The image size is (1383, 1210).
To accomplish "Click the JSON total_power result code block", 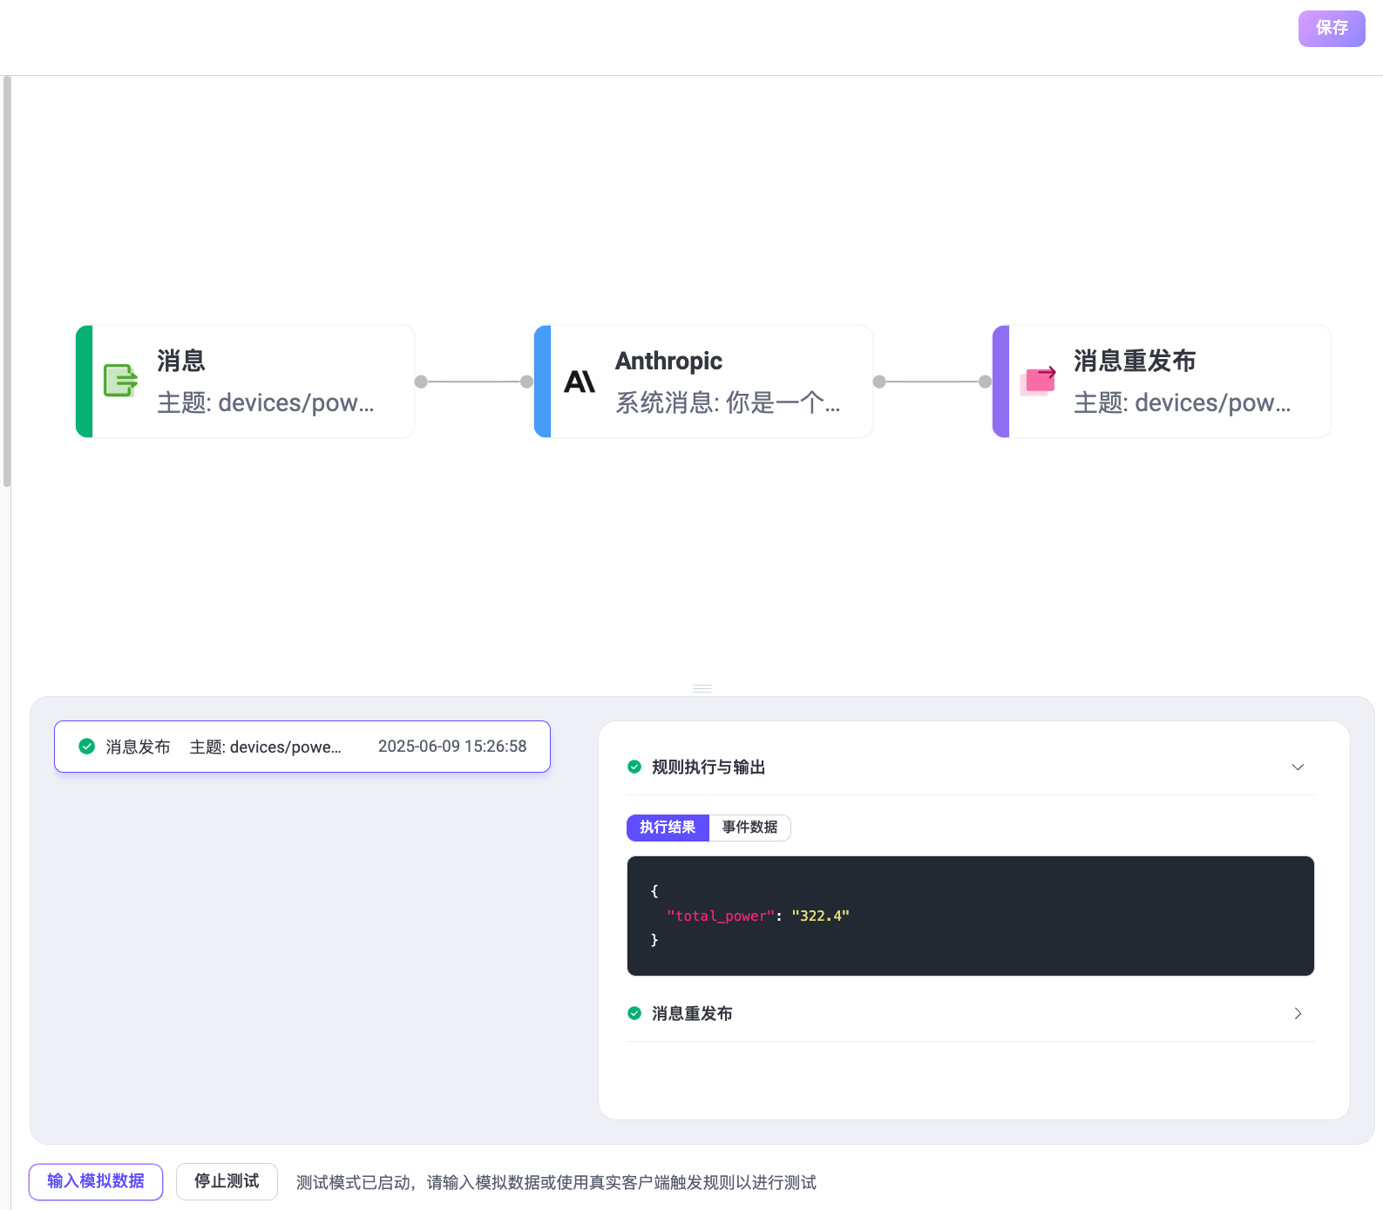I will 970,916.
